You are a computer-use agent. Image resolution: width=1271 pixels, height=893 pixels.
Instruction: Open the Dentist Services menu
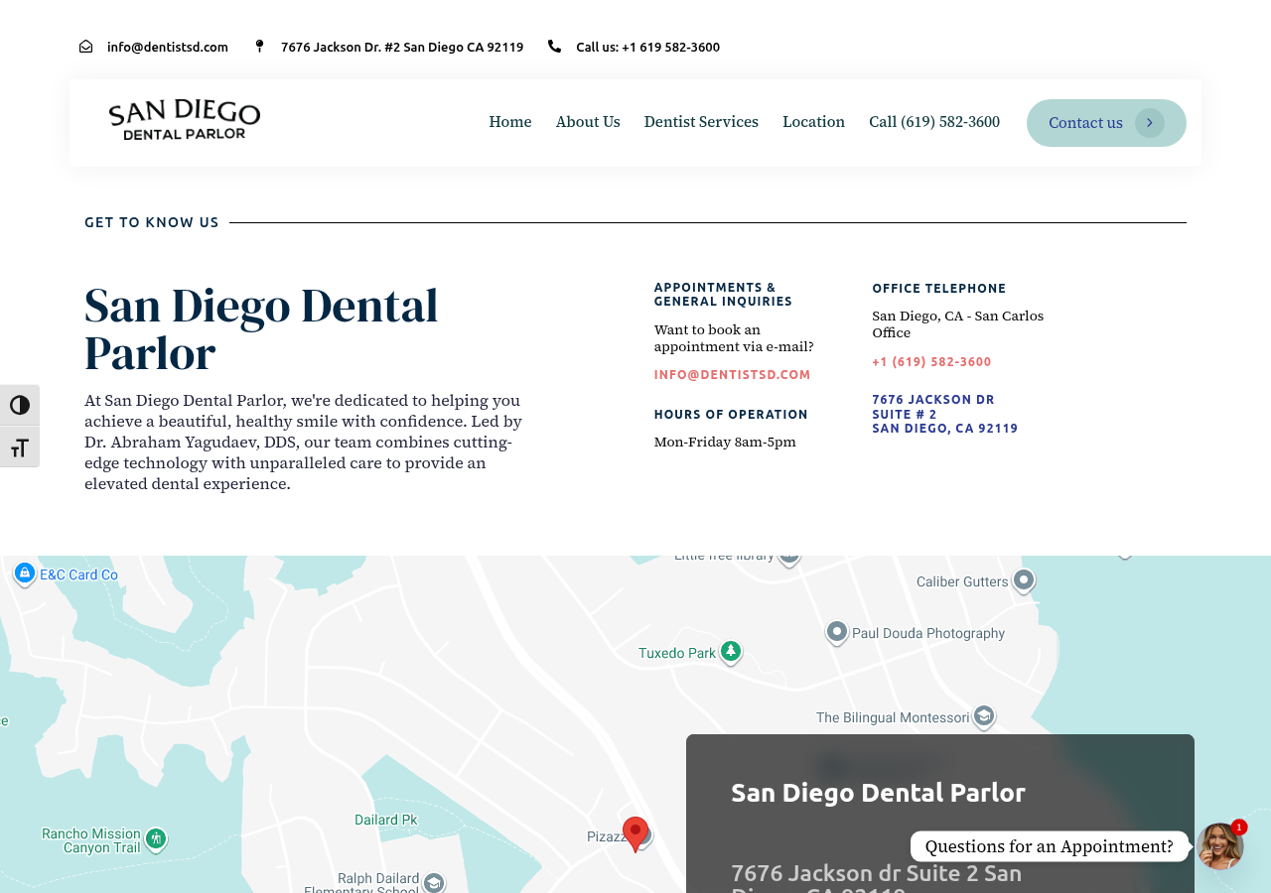coord(701,122)
